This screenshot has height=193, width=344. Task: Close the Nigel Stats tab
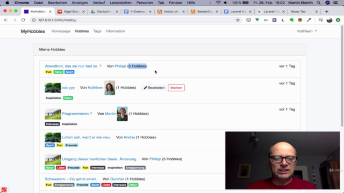(83, 11)
